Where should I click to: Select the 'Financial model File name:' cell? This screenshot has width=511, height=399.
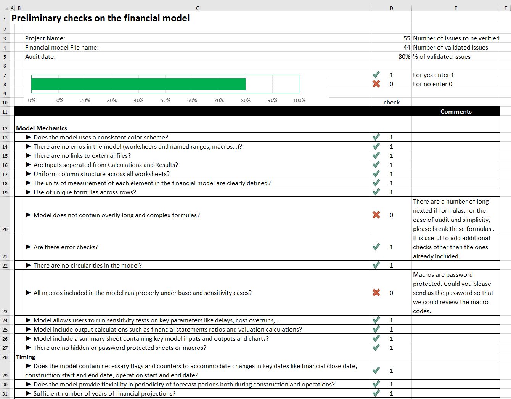point(198,47)
